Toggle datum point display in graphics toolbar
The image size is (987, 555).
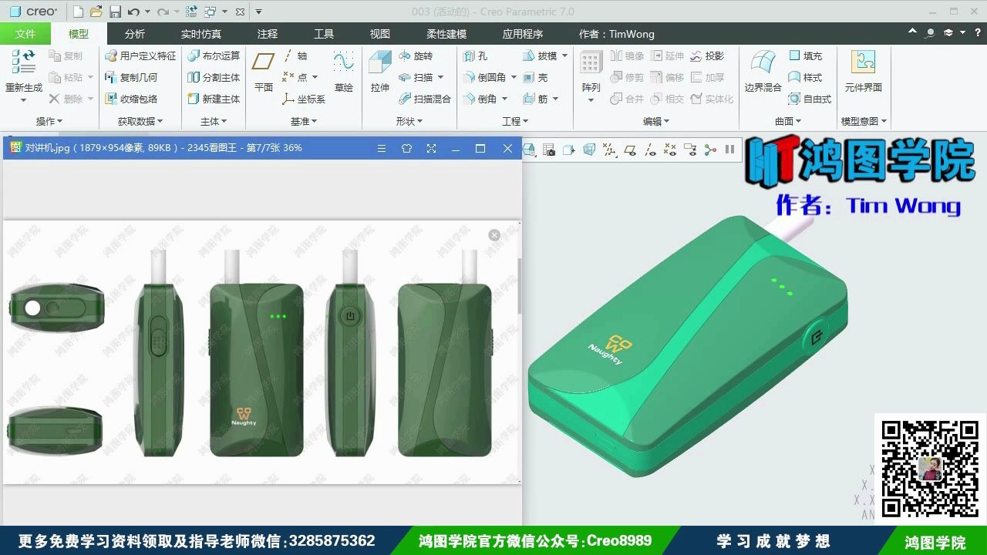point(670,150)
